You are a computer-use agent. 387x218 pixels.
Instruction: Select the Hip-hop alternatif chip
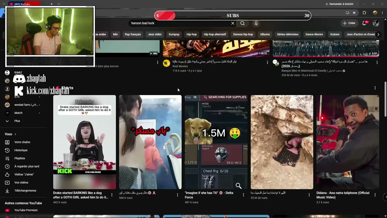pyautogui.click(x=215, y=35)
